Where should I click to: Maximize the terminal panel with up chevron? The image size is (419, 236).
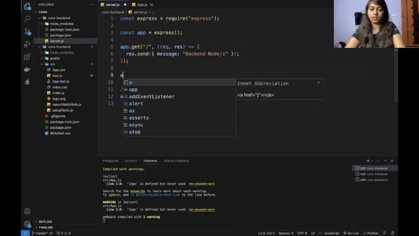385,161
